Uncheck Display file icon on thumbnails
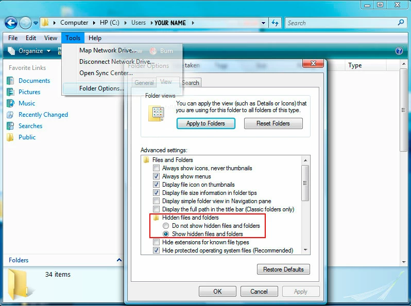This screenshot has height=306, width=411. pos(156,184)
